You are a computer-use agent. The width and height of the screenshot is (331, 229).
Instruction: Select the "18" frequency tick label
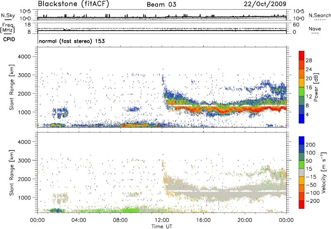[27, 25]
